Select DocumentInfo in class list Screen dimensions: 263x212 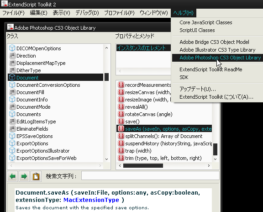(55, 100)
